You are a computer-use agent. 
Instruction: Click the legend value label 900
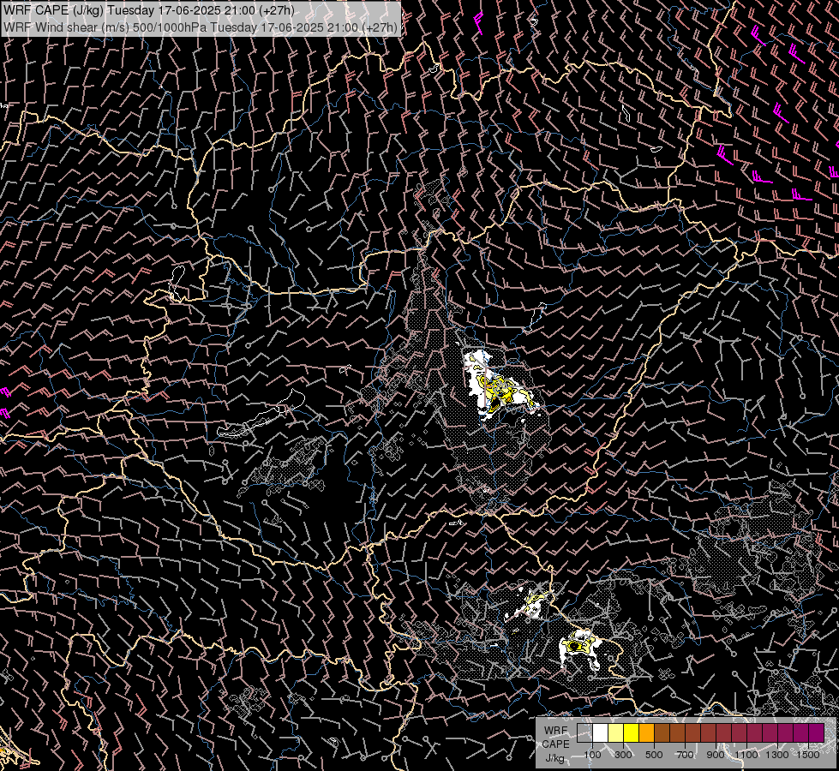click(x=716, y=755)
